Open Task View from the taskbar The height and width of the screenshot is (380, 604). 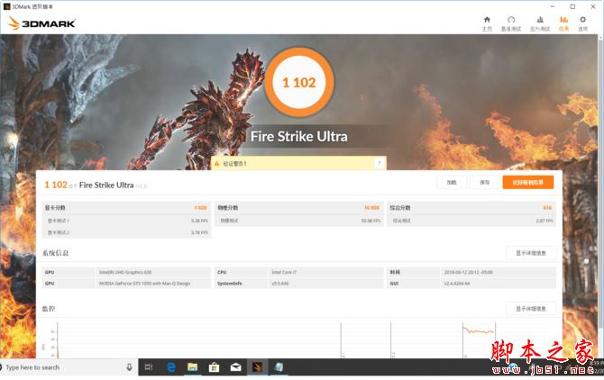click(149, 367)
